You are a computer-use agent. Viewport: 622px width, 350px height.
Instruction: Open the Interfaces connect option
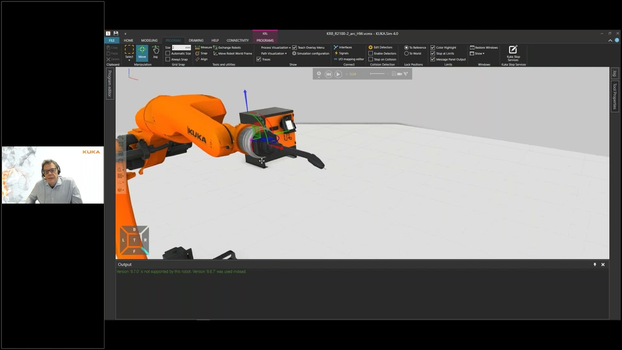point(343,48)
